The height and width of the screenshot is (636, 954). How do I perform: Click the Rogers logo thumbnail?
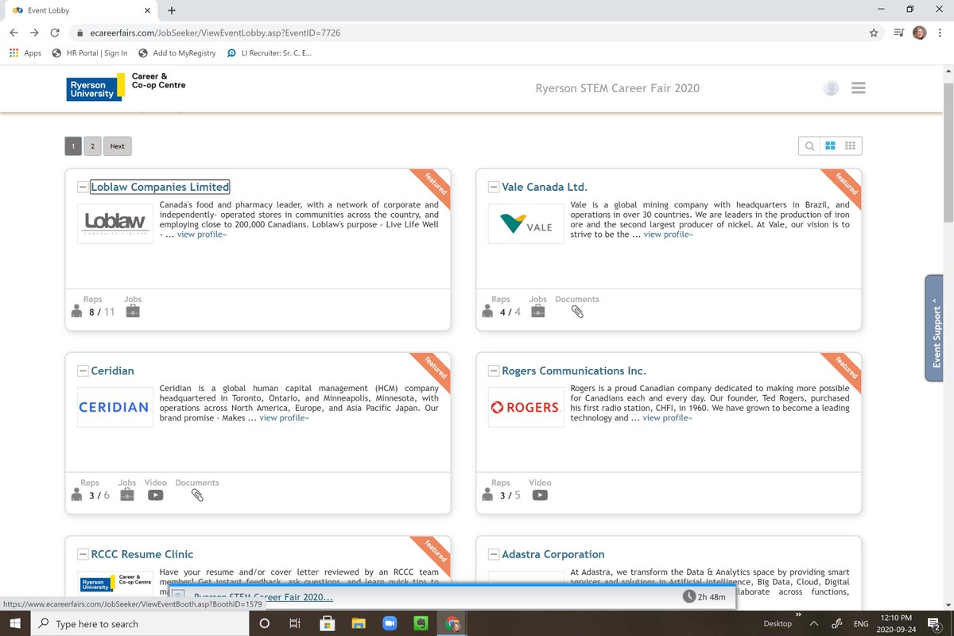pos(525,407)
